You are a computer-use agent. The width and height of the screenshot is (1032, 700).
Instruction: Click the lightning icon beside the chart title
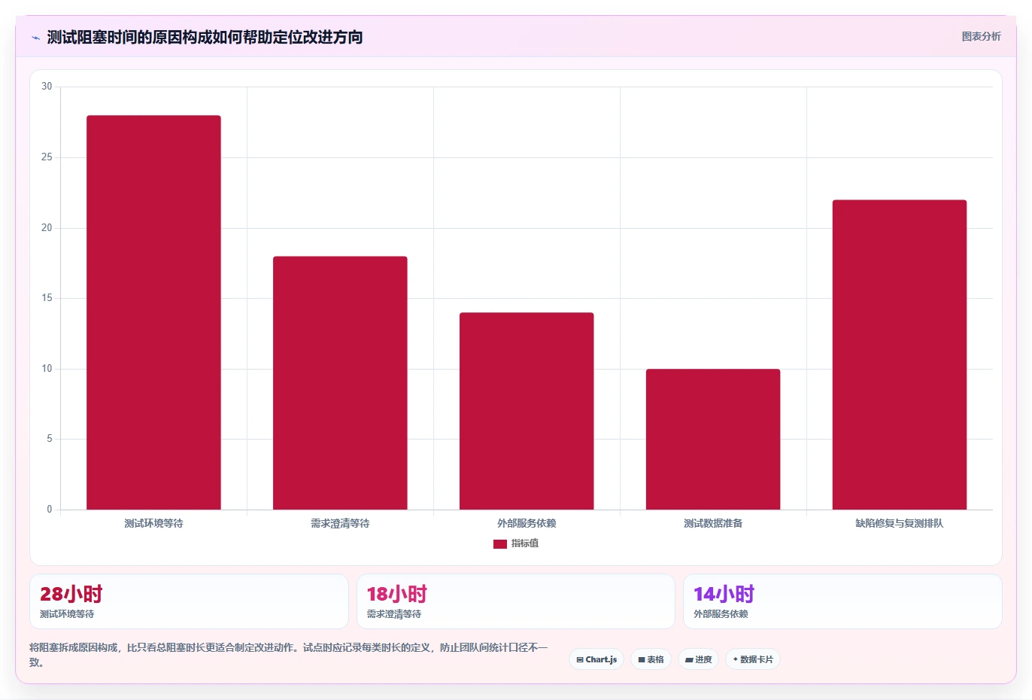[x=35, y=38]
